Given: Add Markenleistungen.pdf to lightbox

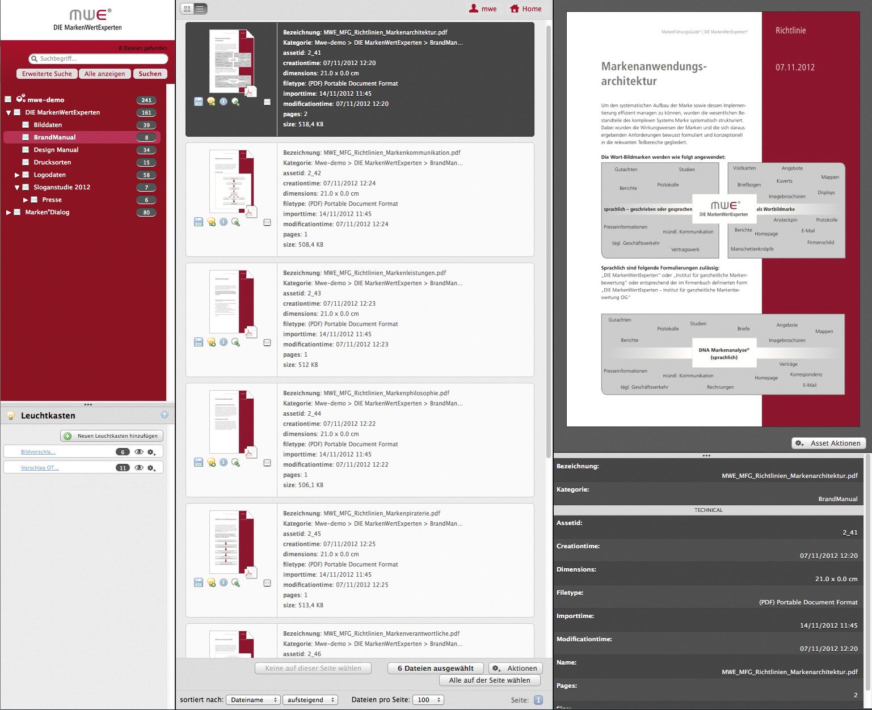Looking at the screenshot, I should pos(211,342).
